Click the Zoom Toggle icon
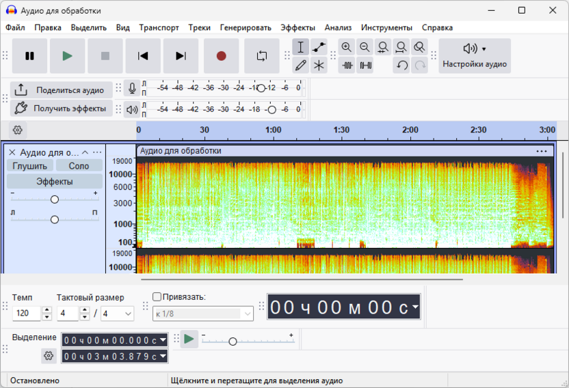 click(419, 47)
